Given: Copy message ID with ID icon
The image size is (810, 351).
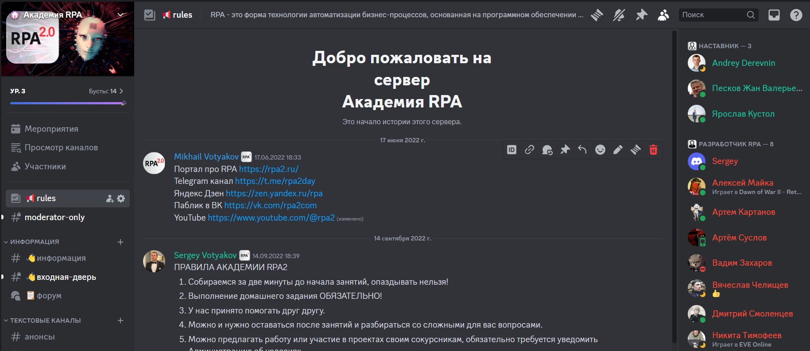Looking at the screenshot, I should (512, 150).
